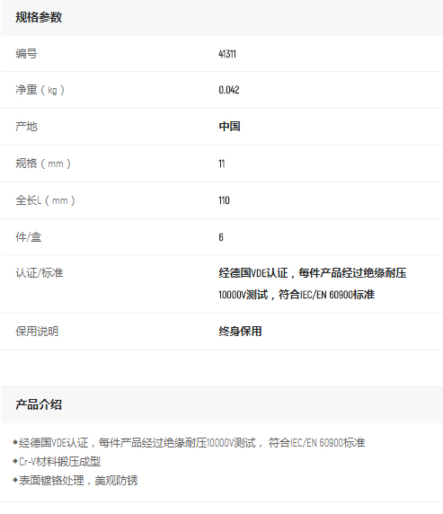Click the 产品介绍 section header
The width and height of the screenshot is (443, 514).
pyautogui.click(x=39, y=405)
